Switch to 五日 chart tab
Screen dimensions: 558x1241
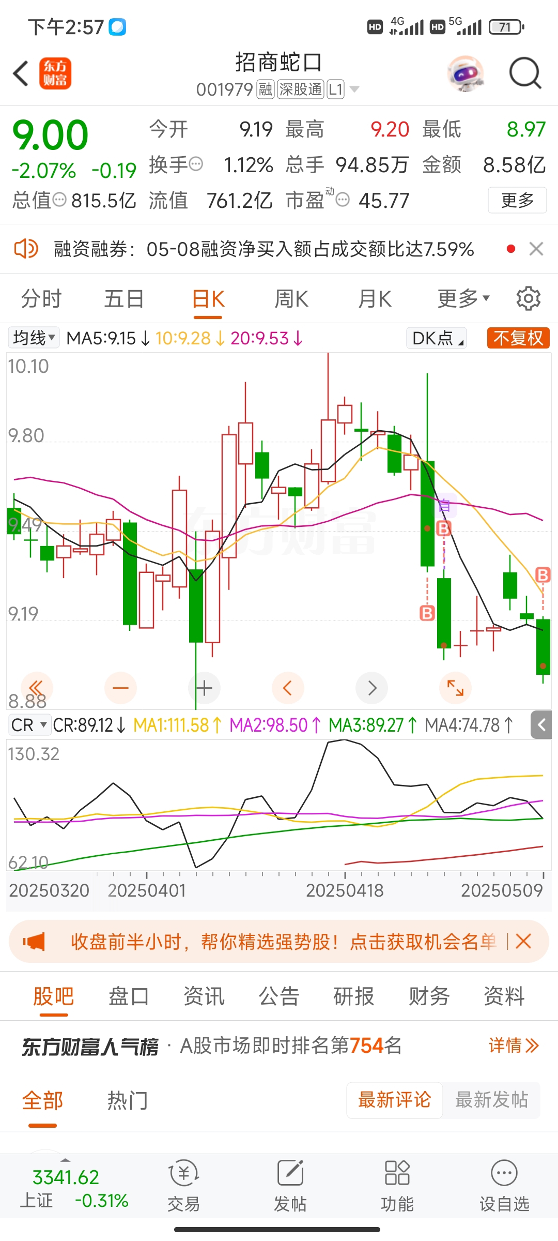click(124, 299)
